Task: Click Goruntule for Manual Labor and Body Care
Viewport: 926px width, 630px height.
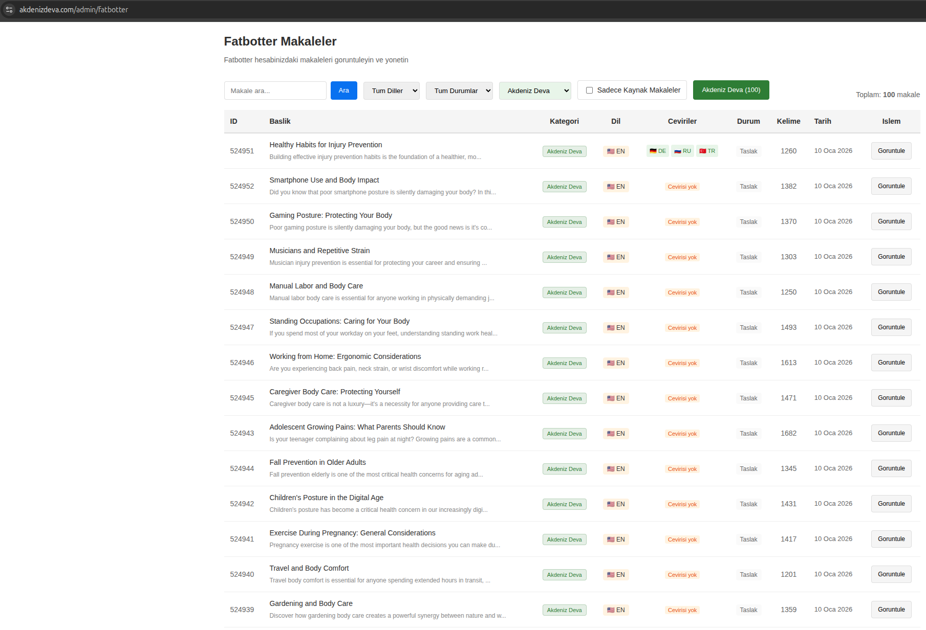Action: click(891, 292)
